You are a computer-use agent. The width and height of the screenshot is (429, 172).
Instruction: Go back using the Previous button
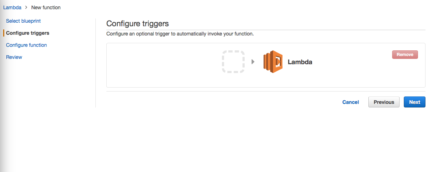point(384,102)
